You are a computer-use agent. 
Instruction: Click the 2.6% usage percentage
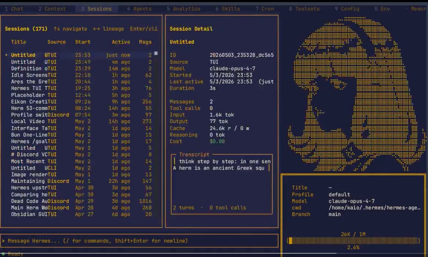pos(353,247)
